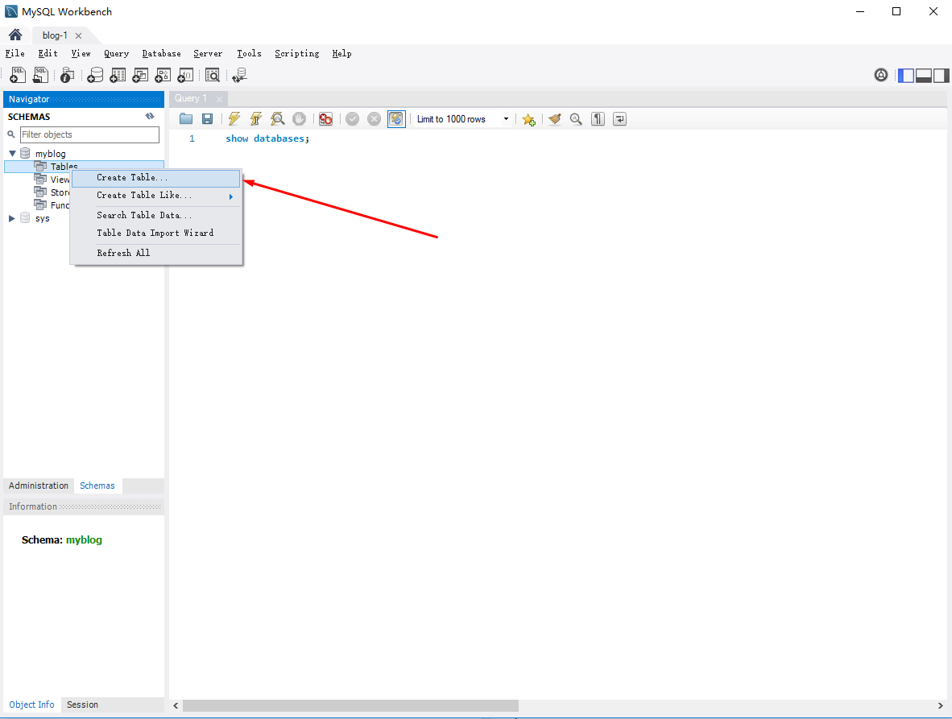952x719 pixels.
Task: Stop query execution hand icon
Action: 300,119
